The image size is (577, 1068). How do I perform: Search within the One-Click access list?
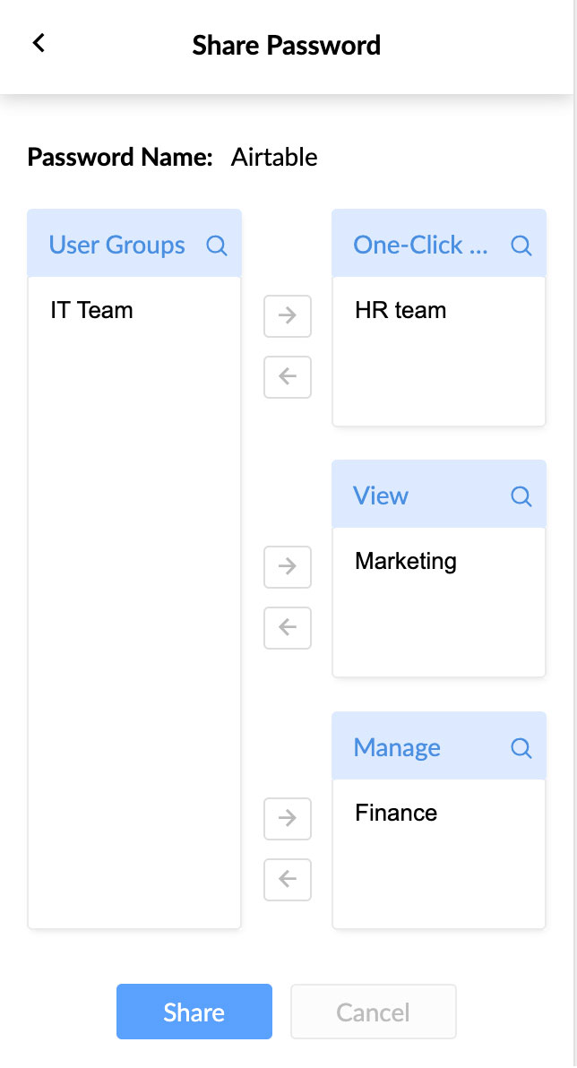[521, 245]
